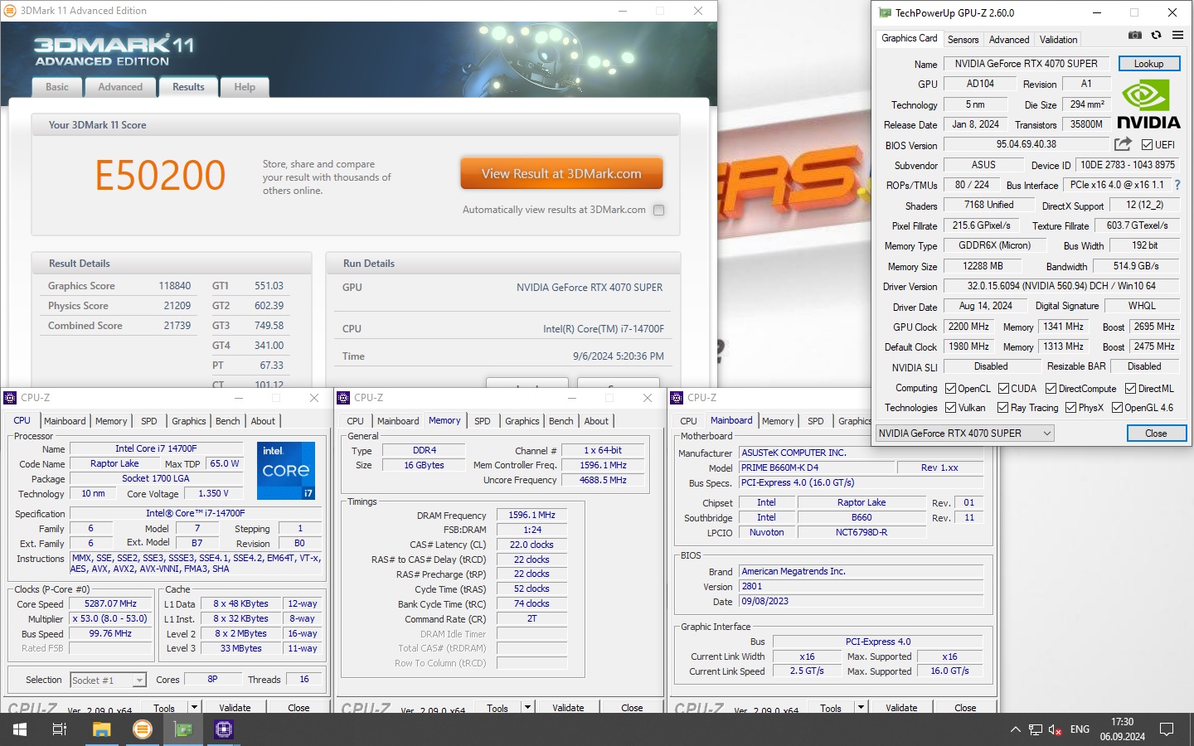Switch to the Advanced tab in GPU-Z
This screenshot has height=746, width=1194.
point(1008,39)
